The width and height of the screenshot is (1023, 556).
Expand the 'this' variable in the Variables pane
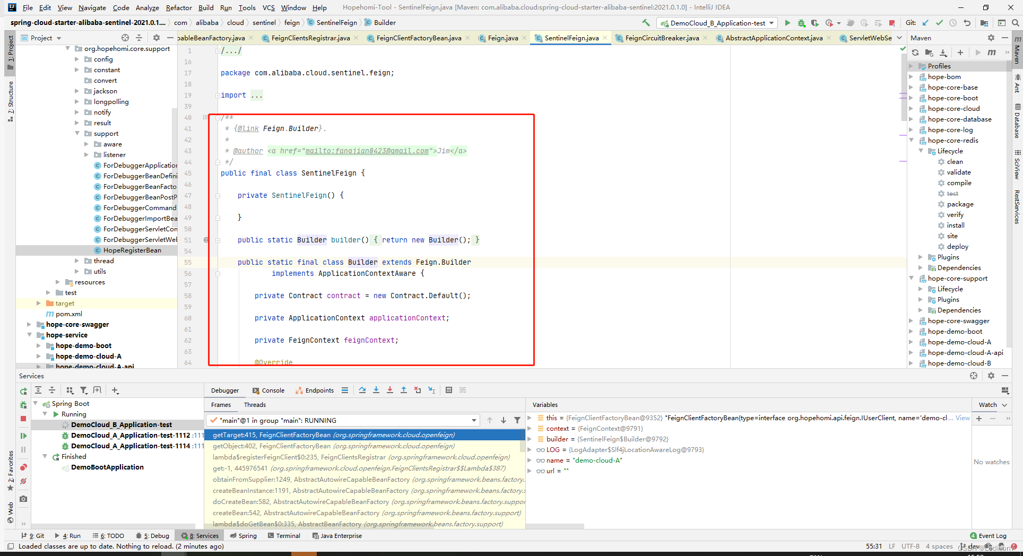tap(530, 418)
